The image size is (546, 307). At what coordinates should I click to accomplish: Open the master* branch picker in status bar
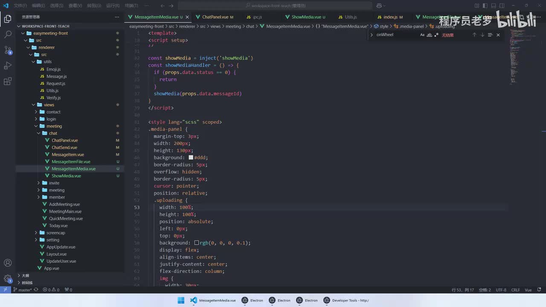click(23, 290)
